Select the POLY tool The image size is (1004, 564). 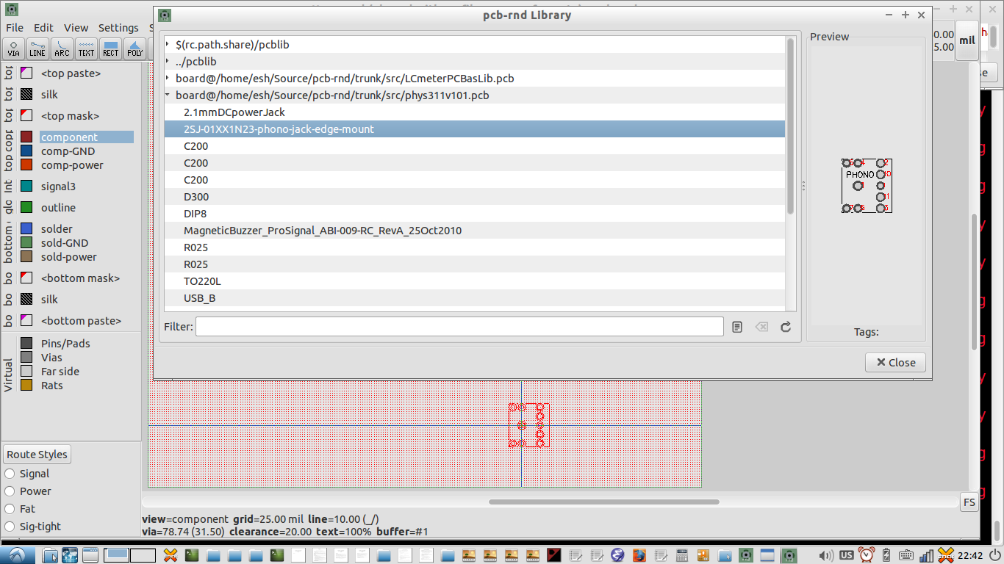coord(135,48)
